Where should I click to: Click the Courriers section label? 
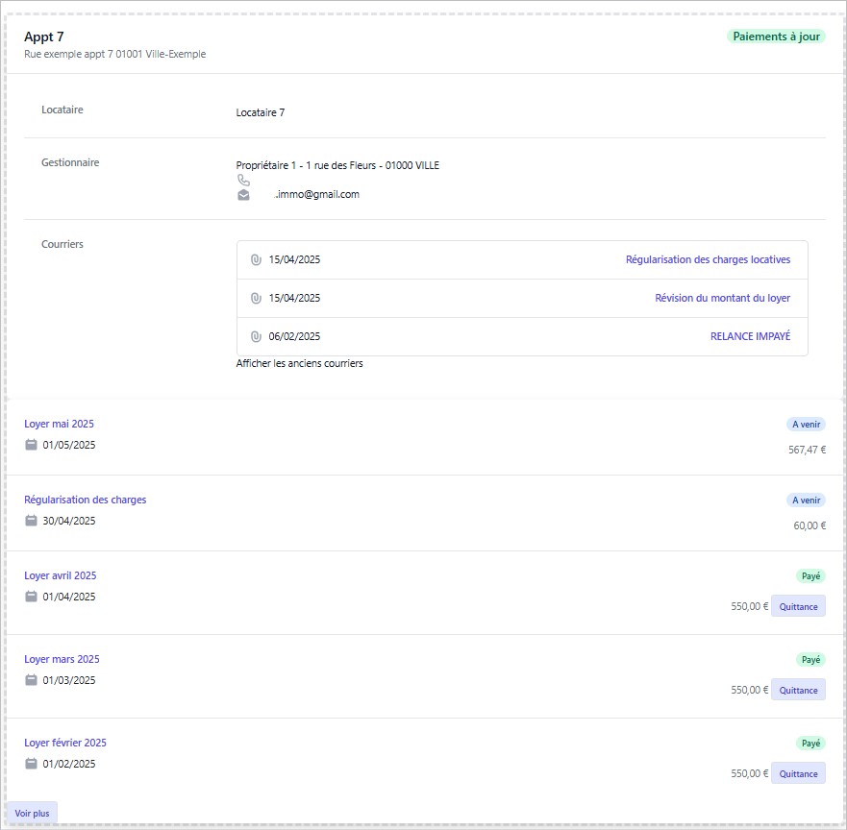[62, 244]
